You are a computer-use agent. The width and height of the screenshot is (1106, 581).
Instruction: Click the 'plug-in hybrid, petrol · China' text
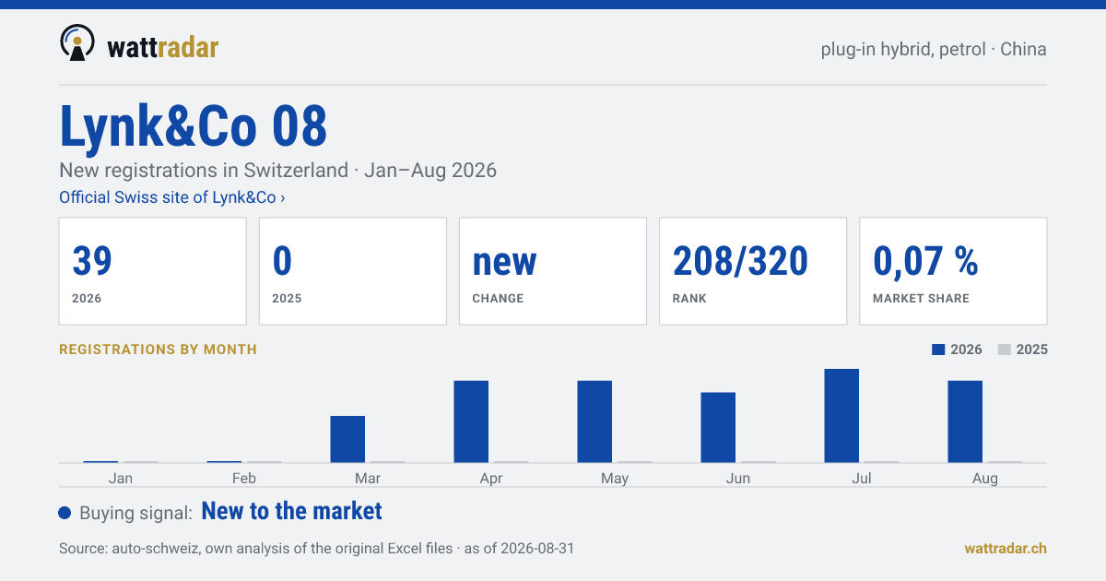(934, 49)
